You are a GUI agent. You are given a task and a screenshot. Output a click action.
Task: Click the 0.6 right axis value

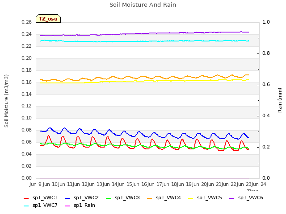tap(266, 85)
